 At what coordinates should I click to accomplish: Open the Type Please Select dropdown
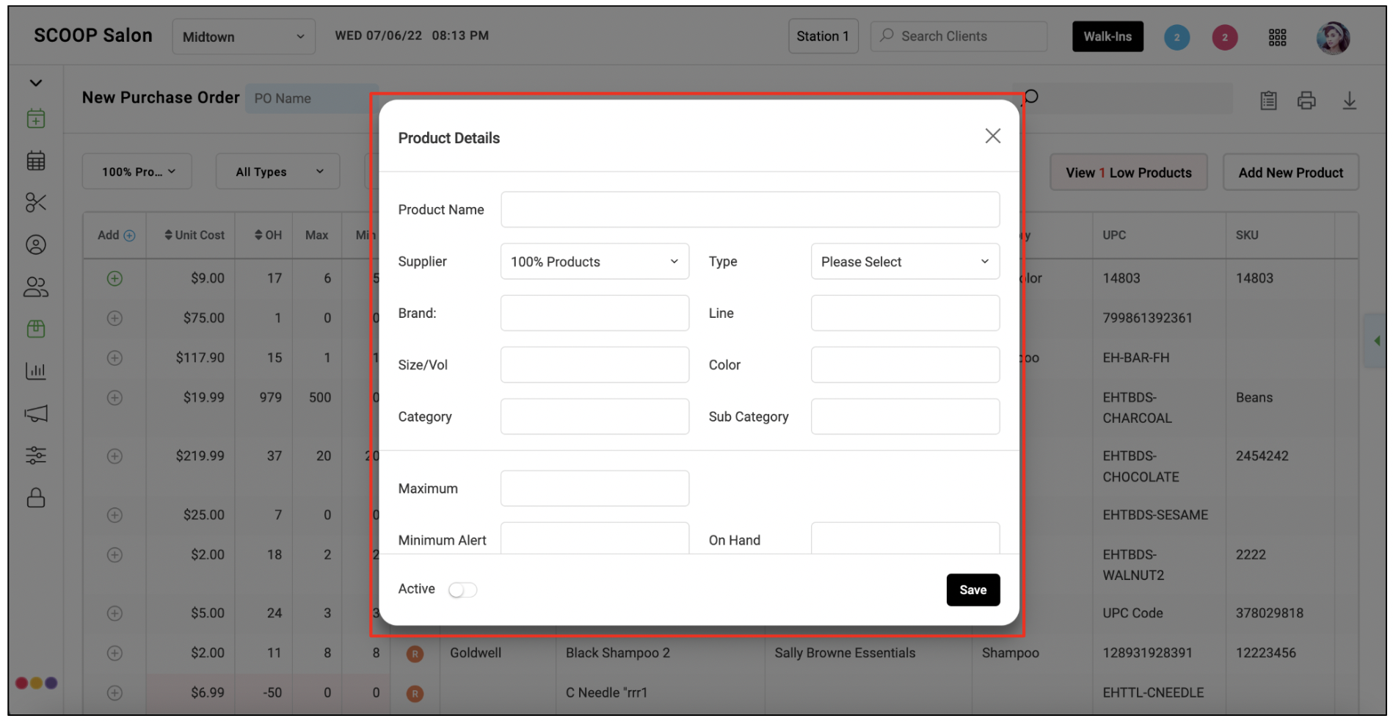pyautogui.click(x=905, y=261)
